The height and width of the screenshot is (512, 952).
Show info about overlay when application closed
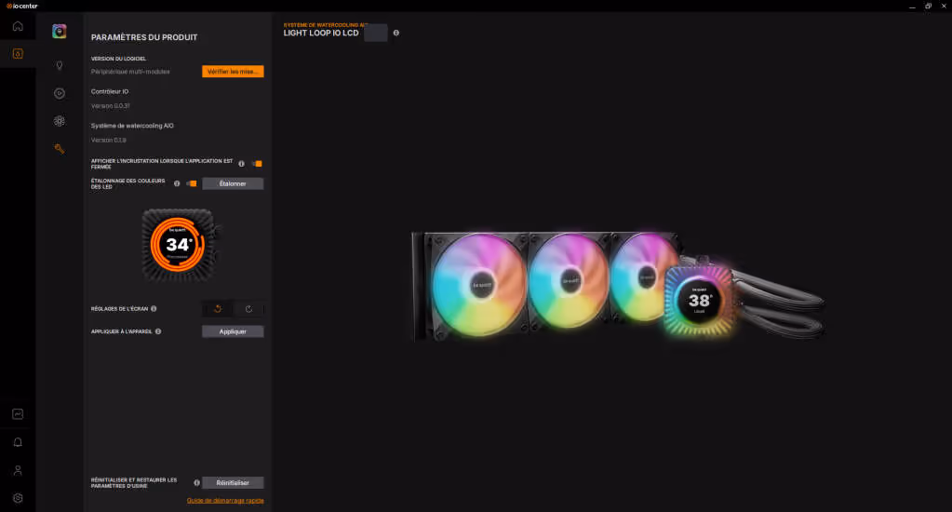coord(242,164)
